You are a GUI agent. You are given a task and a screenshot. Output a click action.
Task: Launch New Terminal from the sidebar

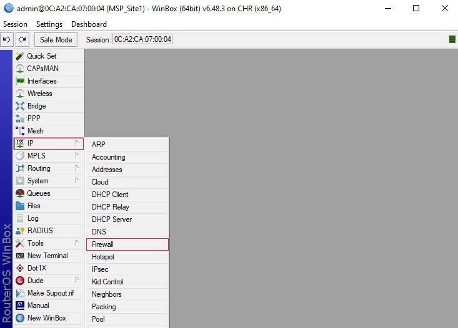click(x=47, y=256)
